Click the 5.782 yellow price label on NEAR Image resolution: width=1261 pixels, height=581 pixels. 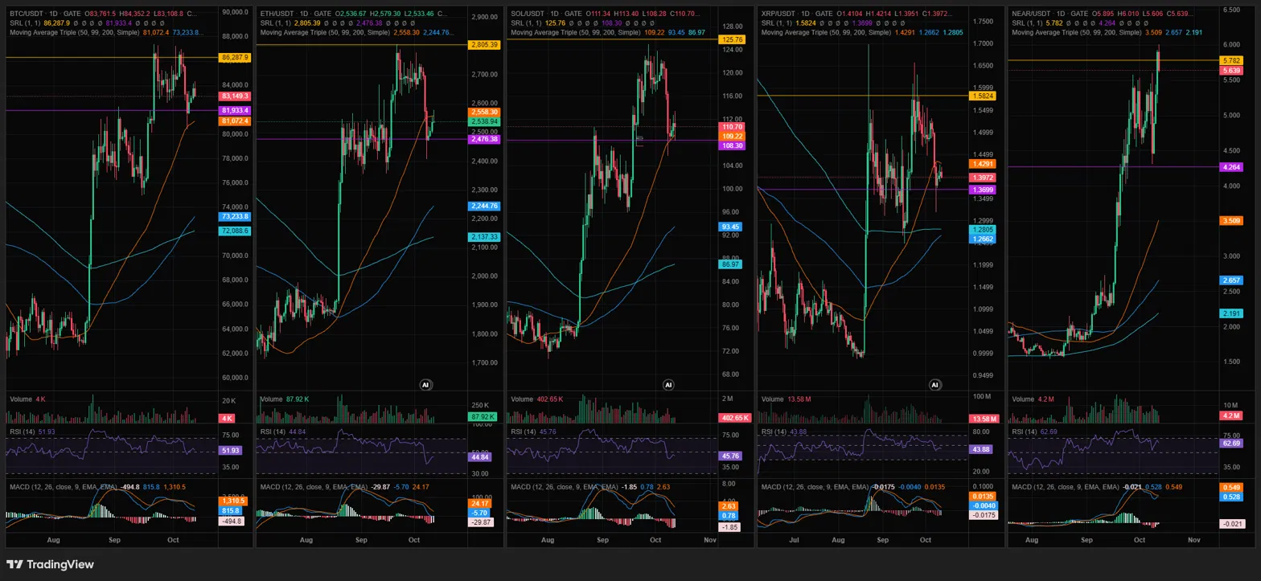(x=1231, y=60)
